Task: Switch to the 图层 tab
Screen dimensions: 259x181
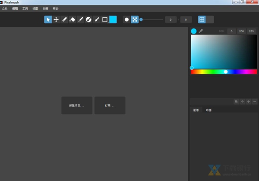Action: [196, 110]
